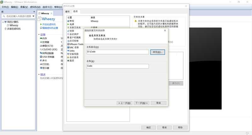Click the host path field containing D:\Code
The image size is (252, 135).
tap(117, 52)
